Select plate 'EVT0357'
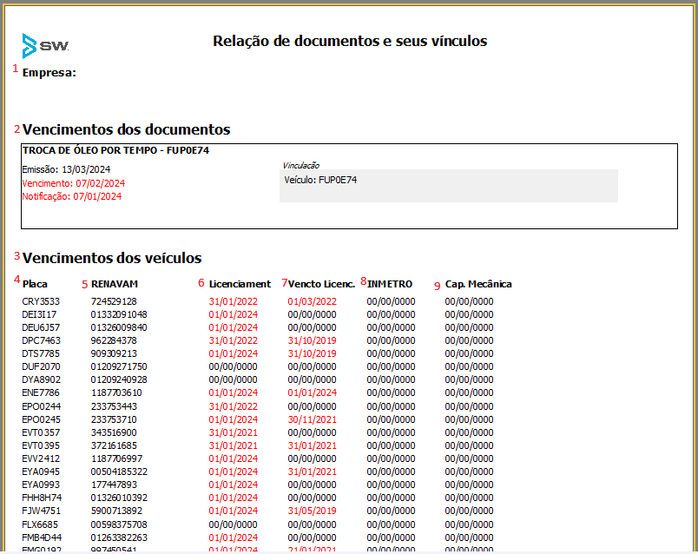 [x=41, y=432]
